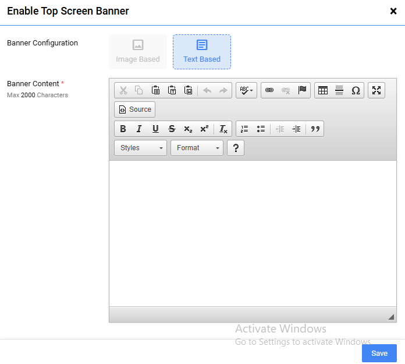Open the spell check dropdown
This screenshot has width=405, height=364.
click(246, 90)
